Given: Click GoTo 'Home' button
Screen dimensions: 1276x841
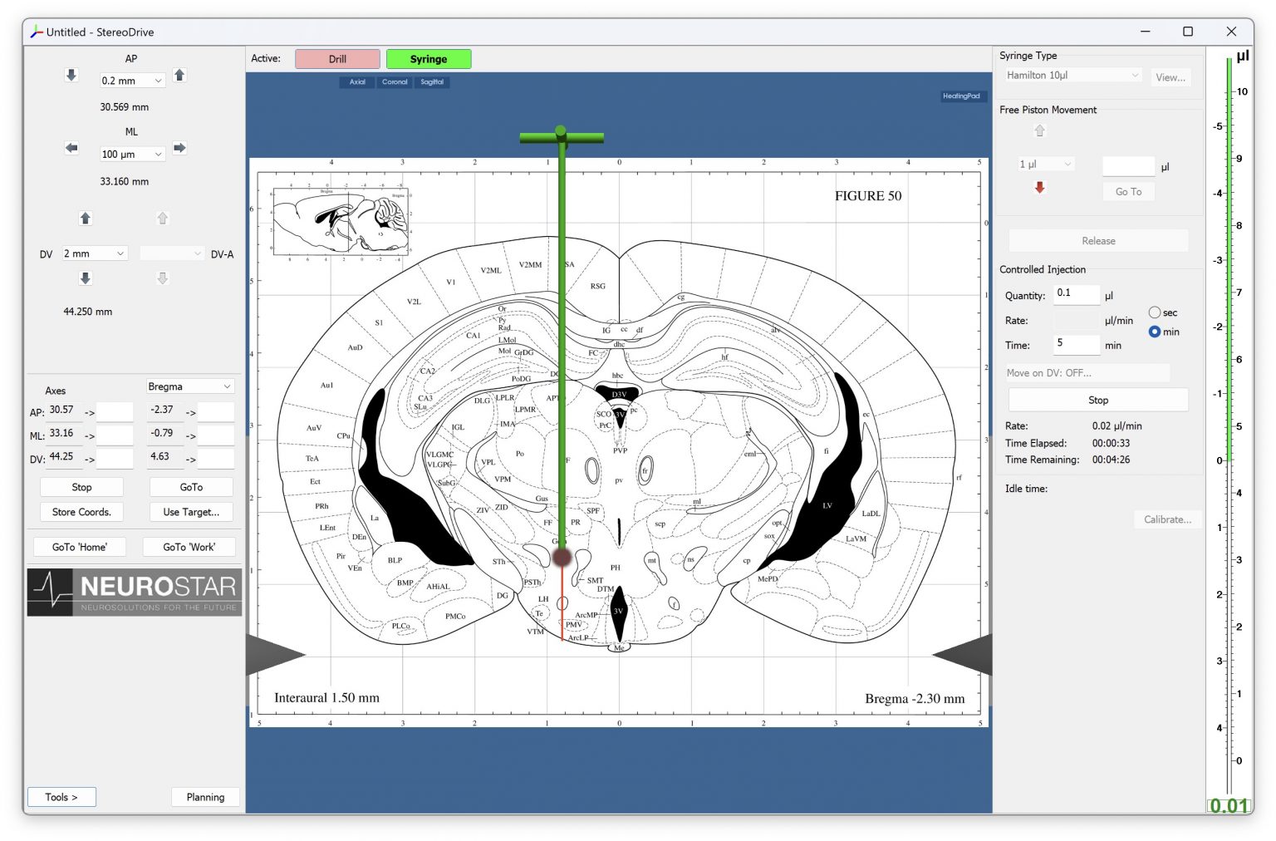Looking at the screenshot, I should (x=80, y=546).
